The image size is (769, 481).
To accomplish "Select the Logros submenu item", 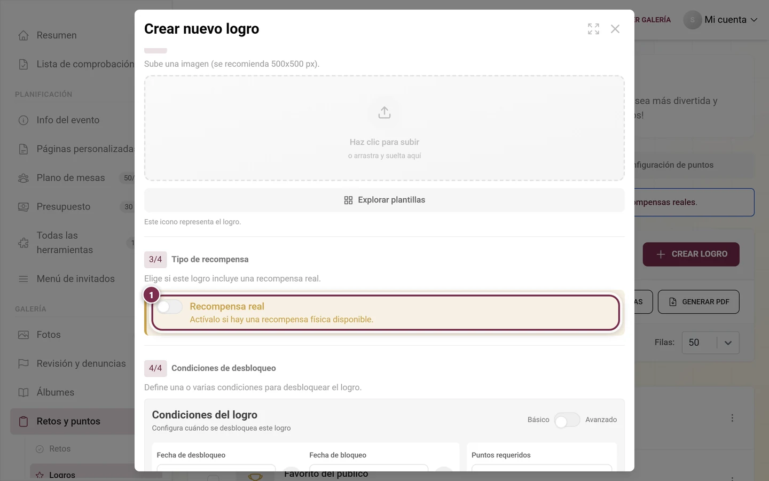I will point(62,475).
